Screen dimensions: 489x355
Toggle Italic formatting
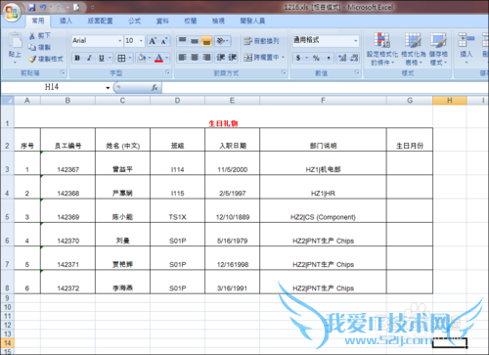(x=89, y=58)
